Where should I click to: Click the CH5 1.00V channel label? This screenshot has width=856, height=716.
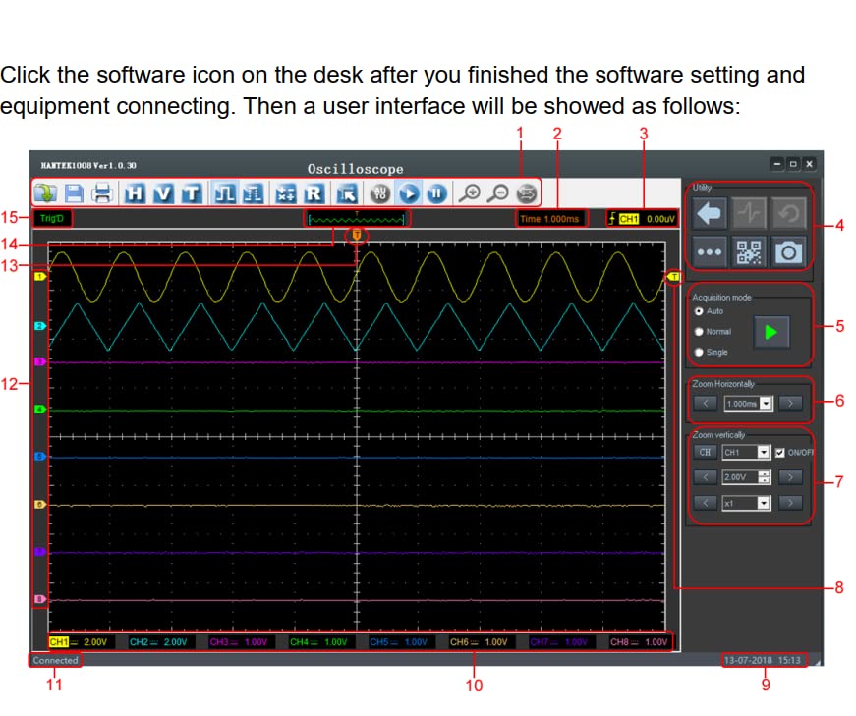397,642
